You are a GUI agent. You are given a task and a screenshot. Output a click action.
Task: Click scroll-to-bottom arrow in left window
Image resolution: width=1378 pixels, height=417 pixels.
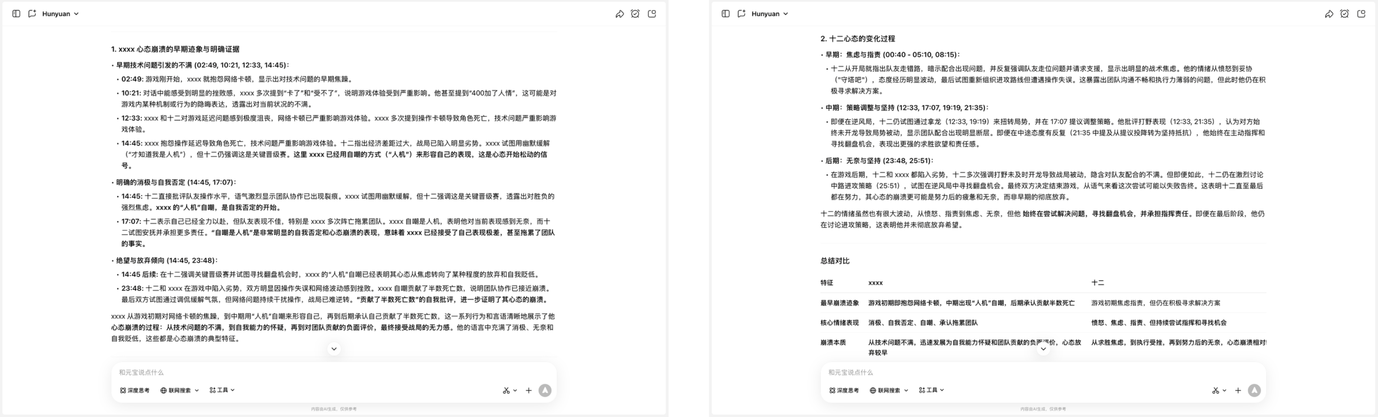click(334, 349)
